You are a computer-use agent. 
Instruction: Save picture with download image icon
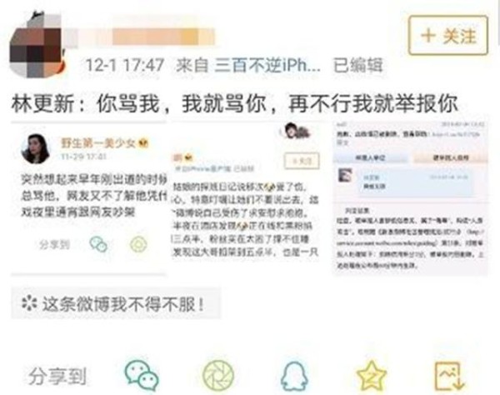[449, 376]
